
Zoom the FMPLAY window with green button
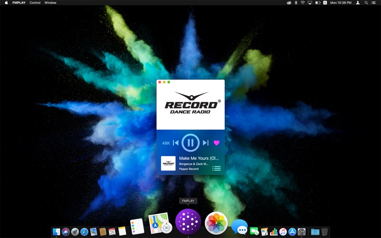click(x=169, y=82)
